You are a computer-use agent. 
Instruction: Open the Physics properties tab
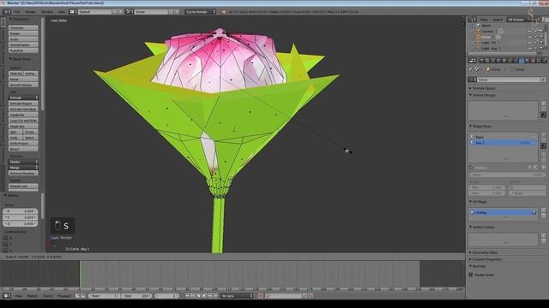tap(545, 61)
